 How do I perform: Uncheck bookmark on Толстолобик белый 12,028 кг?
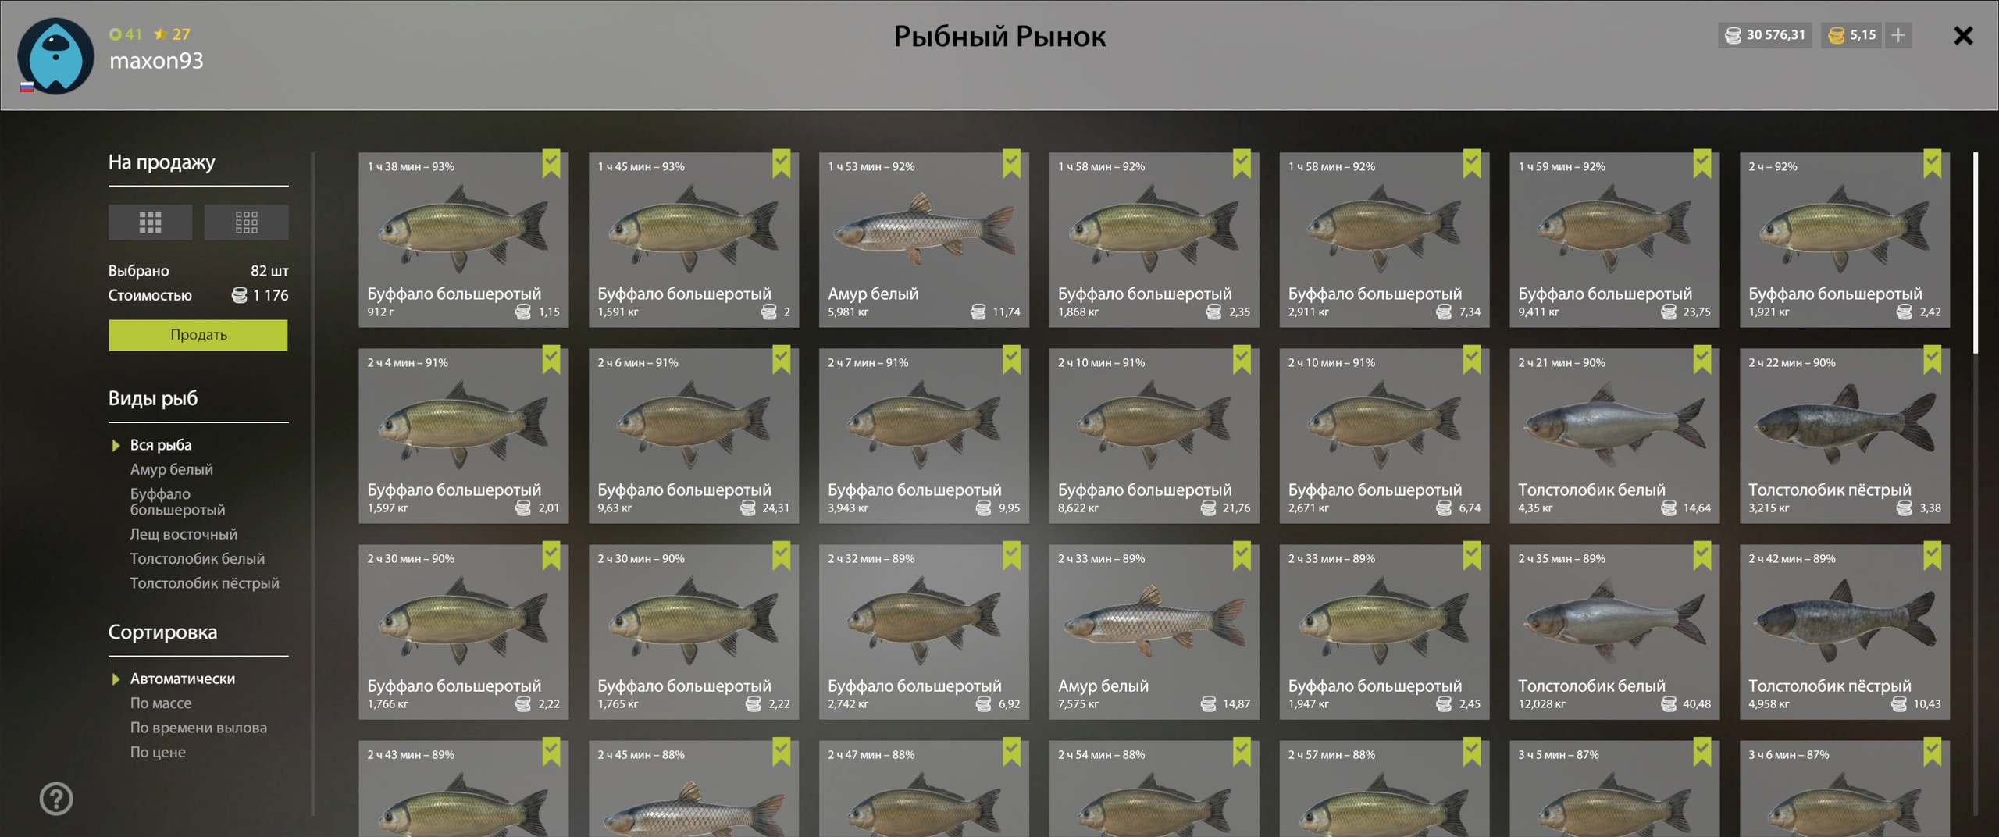(1702, 556)
